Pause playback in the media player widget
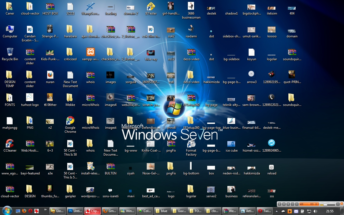Screen dimensions: 344x215 tap(284, 204)
